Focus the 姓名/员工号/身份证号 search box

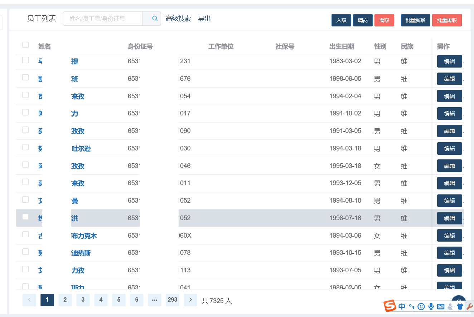pos(103,19)
